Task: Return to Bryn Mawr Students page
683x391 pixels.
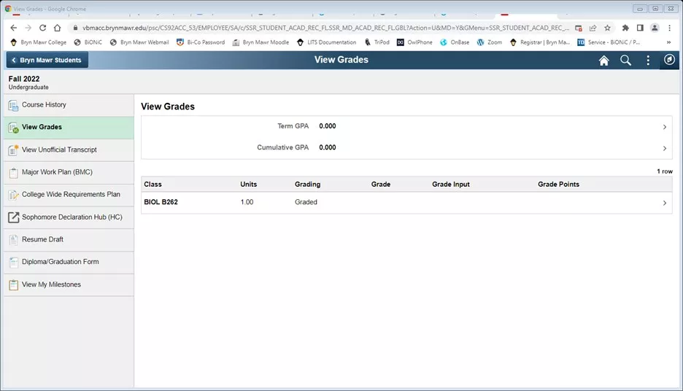Action: tap(47, 60)
